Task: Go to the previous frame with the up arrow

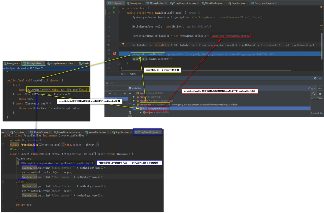Action: click(115, 93)
